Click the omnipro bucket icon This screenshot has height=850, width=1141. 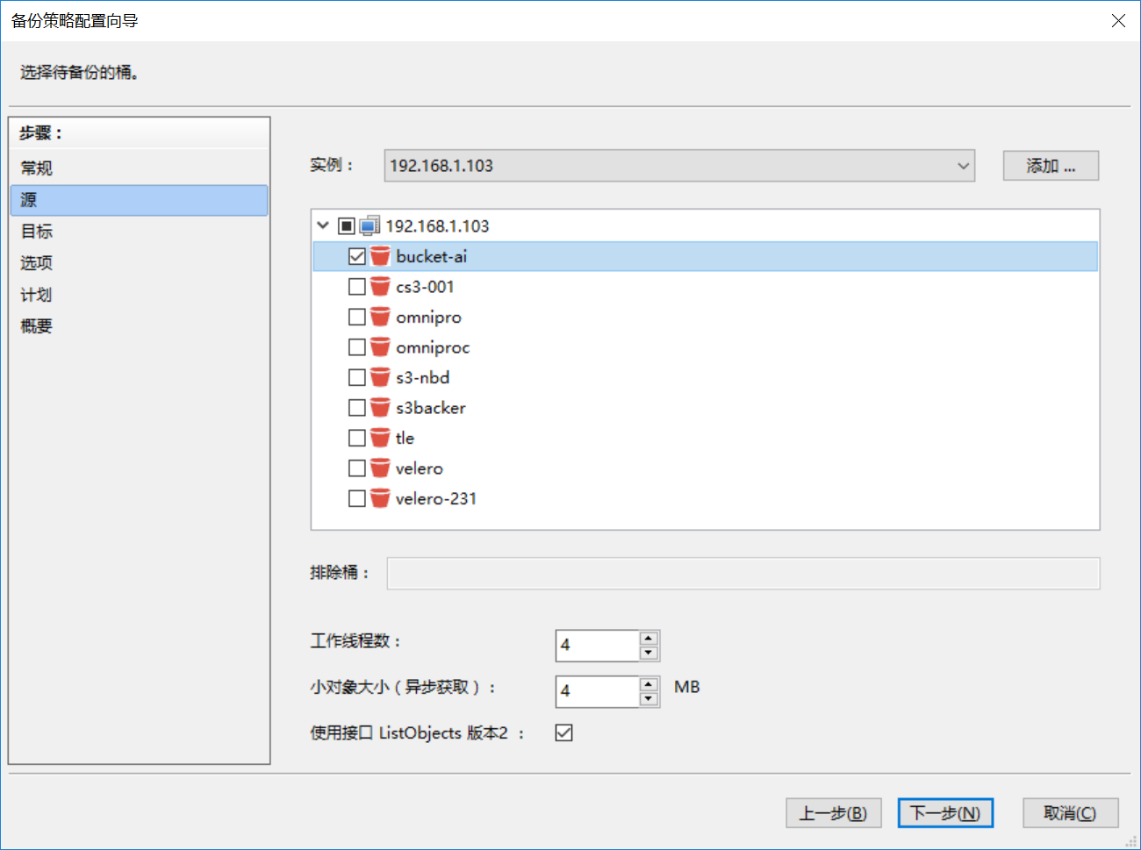[x=379, y=317]
